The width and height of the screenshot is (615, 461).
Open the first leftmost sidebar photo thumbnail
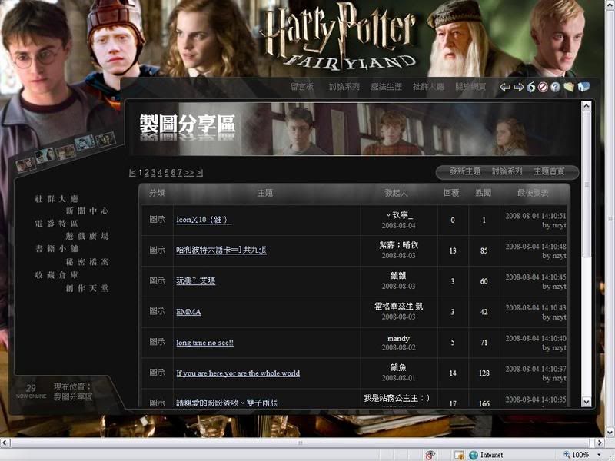click(x=26, y=165)
